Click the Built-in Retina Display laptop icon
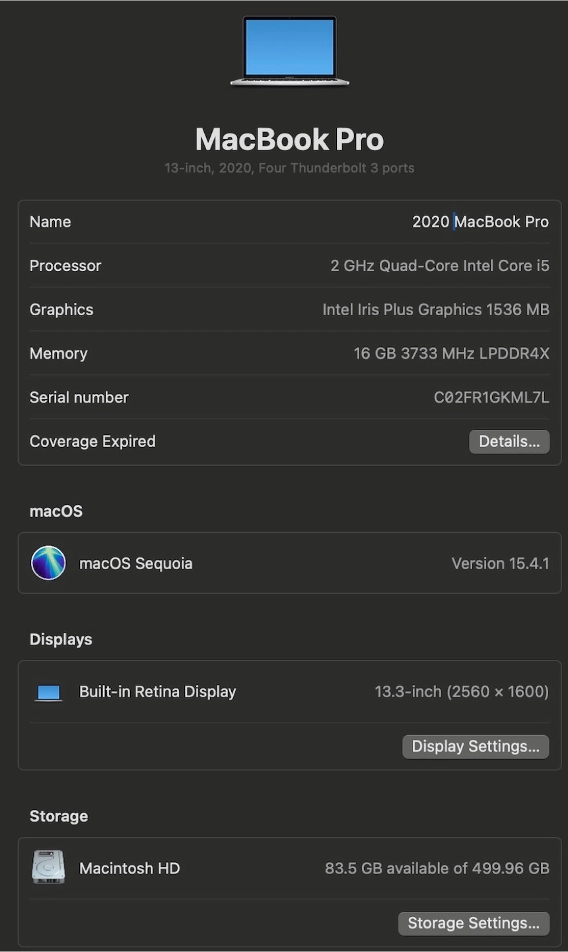The image size is (568, 952). coord(48,692)
